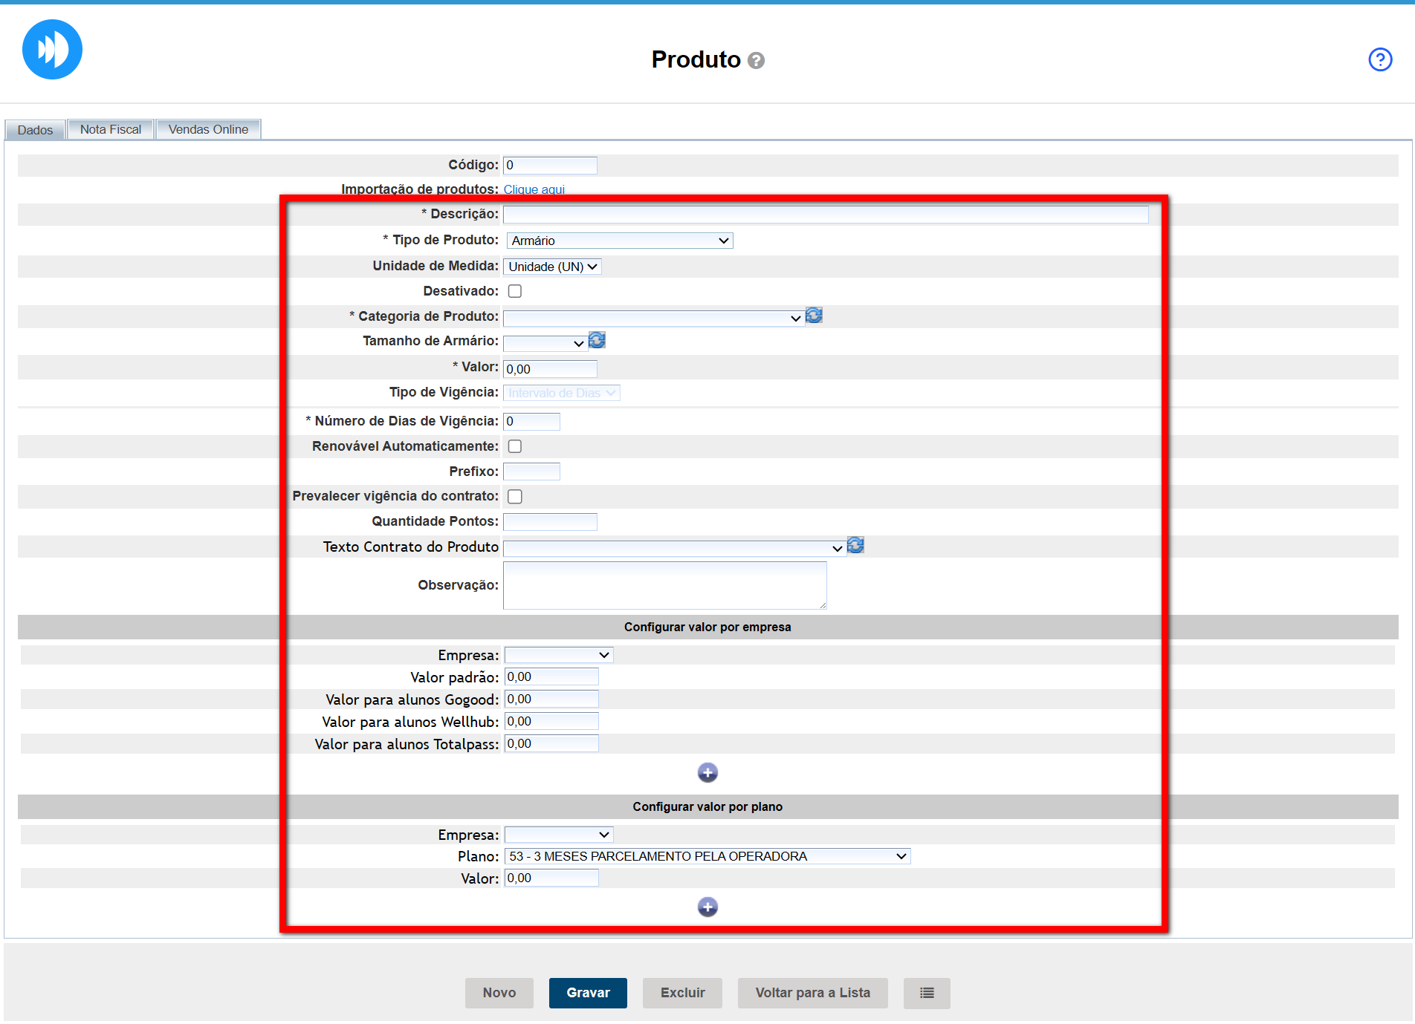Image resolution: width=1415 pixels, height=1024 pixels.
Task: Add value row under Configurar valor por plano
Action: pyautogui.click(x=707, y=907)
